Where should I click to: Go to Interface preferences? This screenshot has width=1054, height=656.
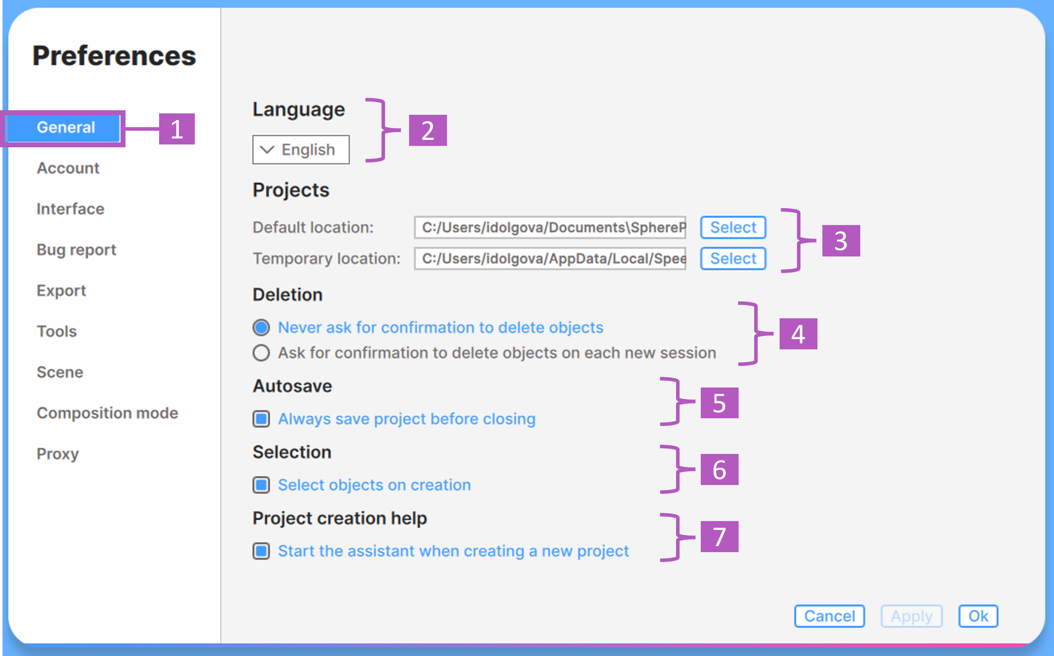coord(70,209)
